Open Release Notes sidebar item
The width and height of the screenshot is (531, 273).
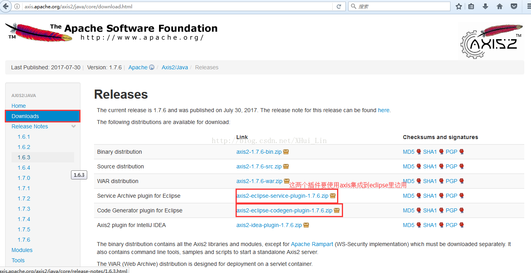tap(30, 126)
